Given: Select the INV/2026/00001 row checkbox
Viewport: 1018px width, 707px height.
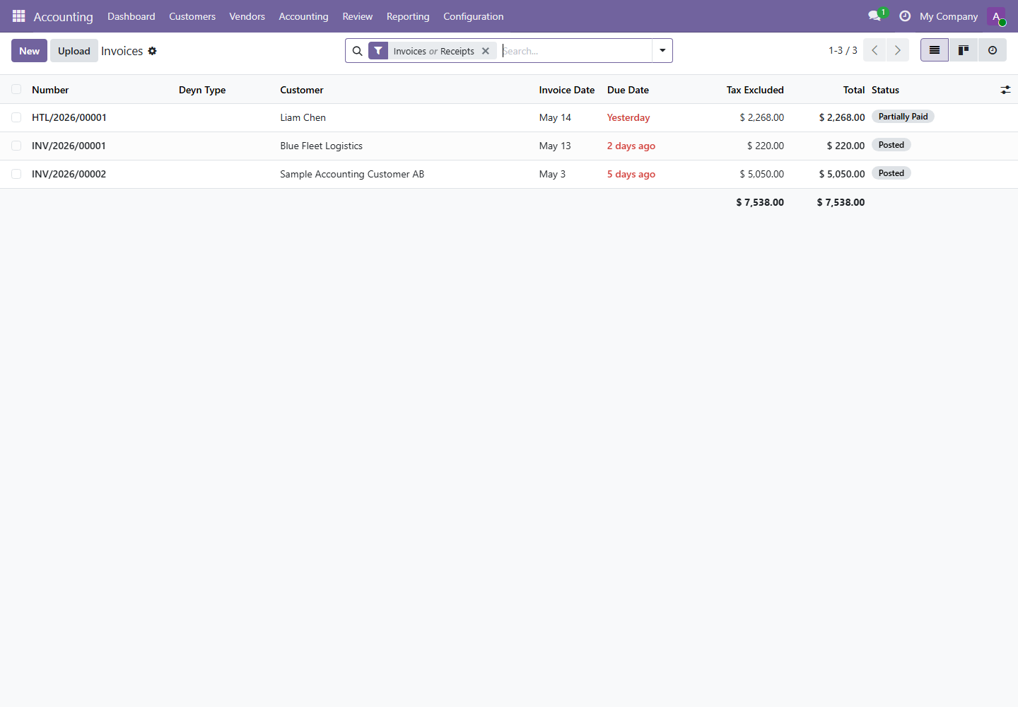Looking at the screenshot, I should (x=16, y=146).
